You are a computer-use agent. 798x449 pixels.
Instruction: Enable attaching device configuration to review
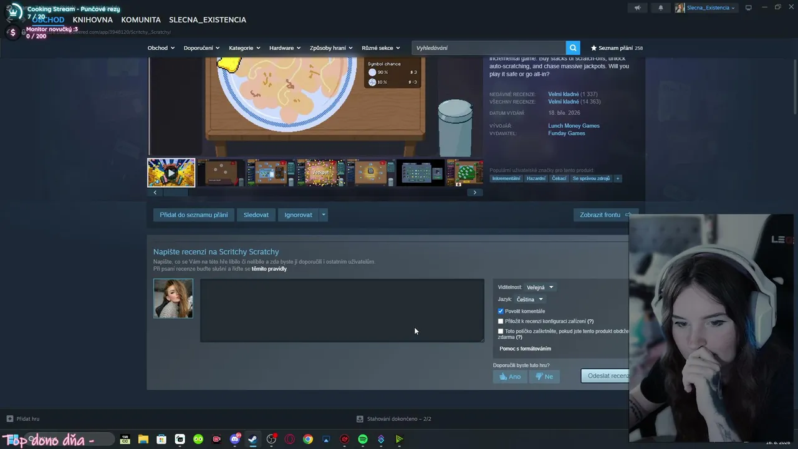click(501, 321)
